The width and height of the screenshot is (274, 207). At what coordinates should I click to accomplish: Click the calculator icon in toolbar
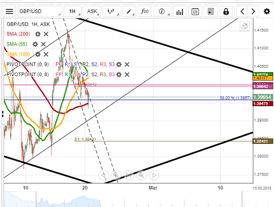(210, 11)
